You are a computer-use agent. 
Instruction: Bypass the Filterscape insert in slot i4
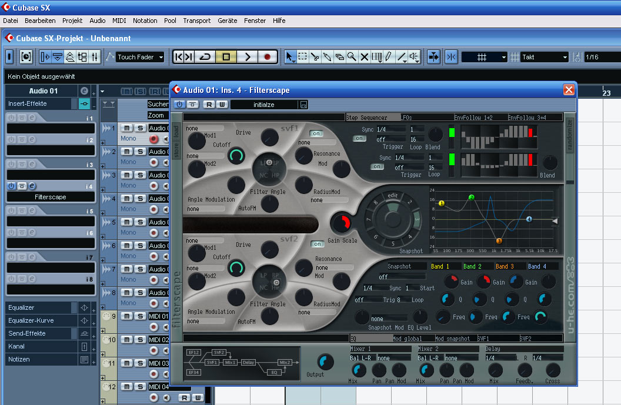coord(22,186)
